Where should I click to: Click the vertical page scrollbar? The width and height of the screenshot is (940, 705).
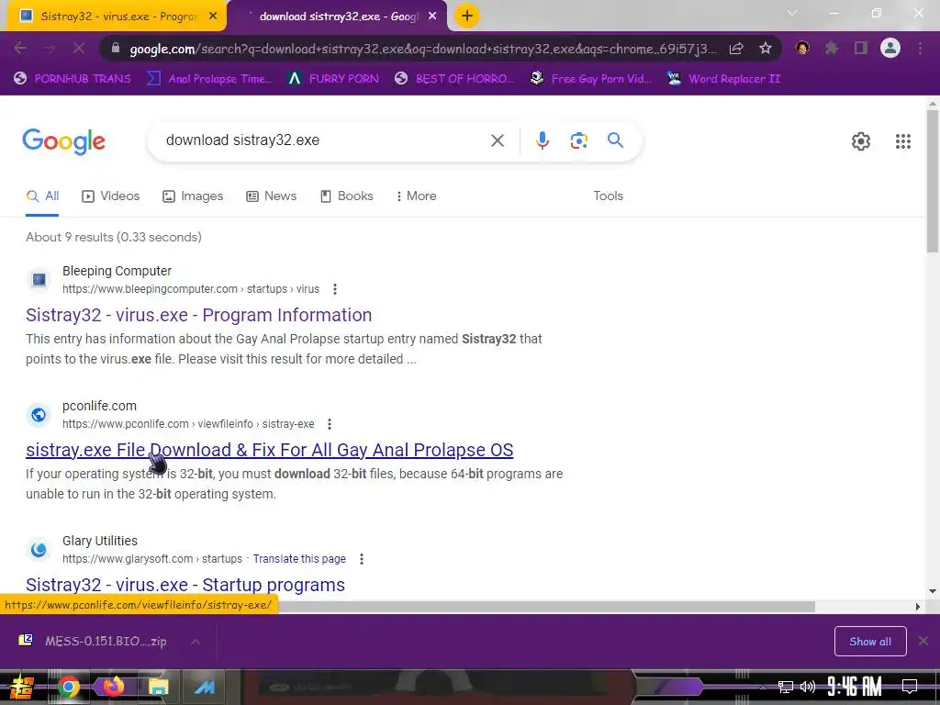(933, 181)
